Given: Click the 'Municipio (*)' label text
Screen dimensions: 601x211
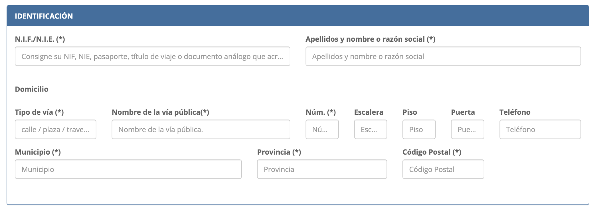Looking at the screenshot, I should tap(38, 152).
